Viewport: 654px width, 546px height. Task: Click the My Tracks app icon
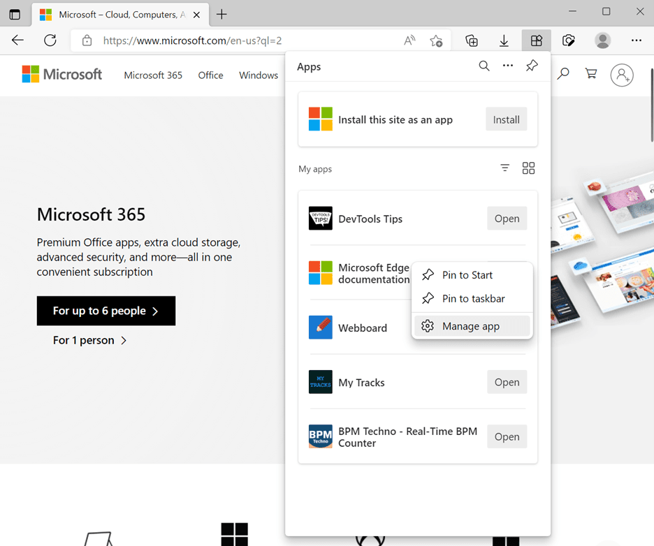pos(320,382)
